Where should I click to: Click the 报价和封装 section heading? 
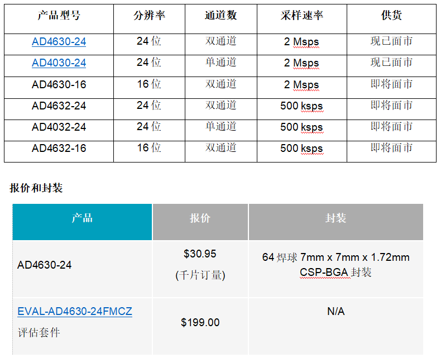tap(36, 188)
